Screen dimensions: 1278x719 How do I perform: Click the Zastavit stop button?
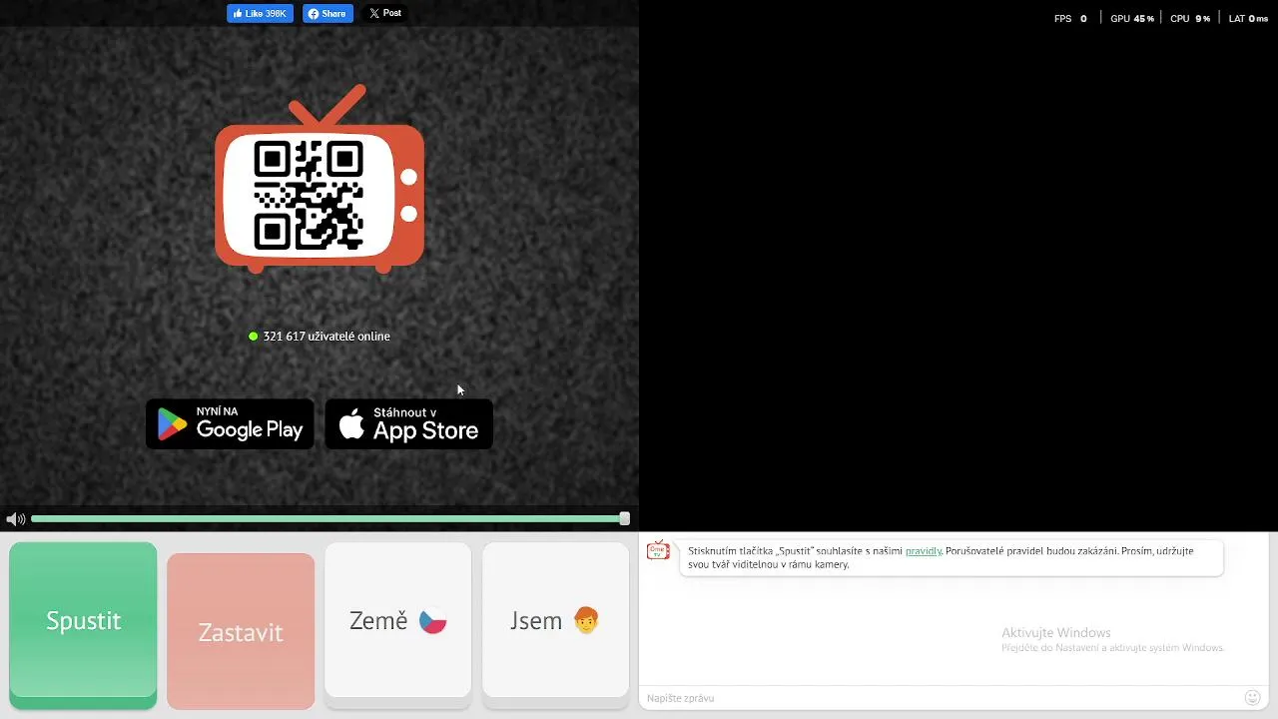[x=241, y=632]
